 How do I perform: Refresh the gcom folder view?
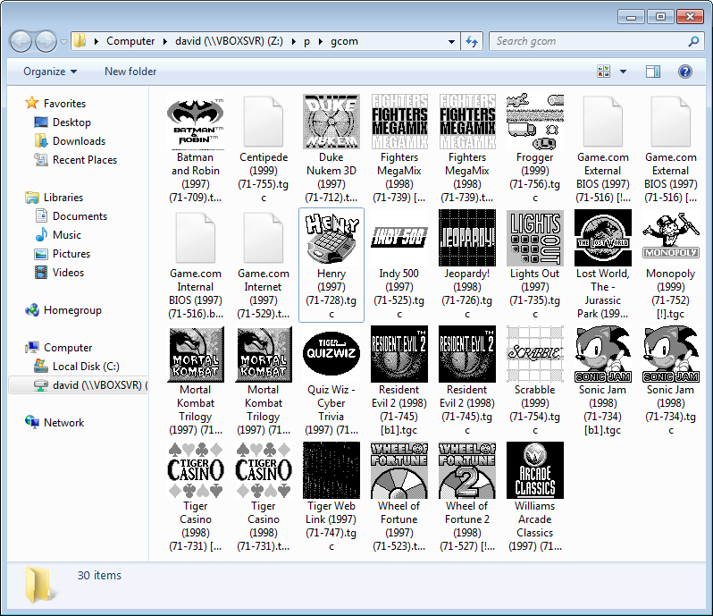tap(472, 41)
